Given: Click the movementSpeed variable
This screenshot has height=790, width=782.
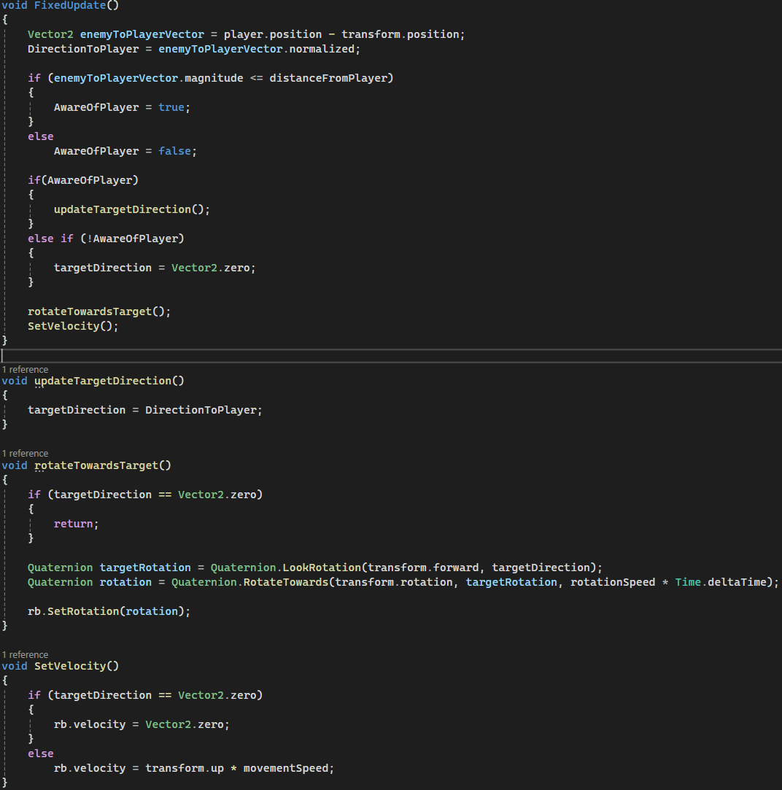Looking at the screenshot, I should 286,768.
